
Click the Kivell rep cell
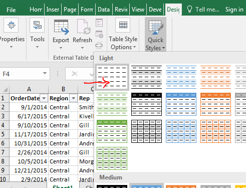(86, 116)
